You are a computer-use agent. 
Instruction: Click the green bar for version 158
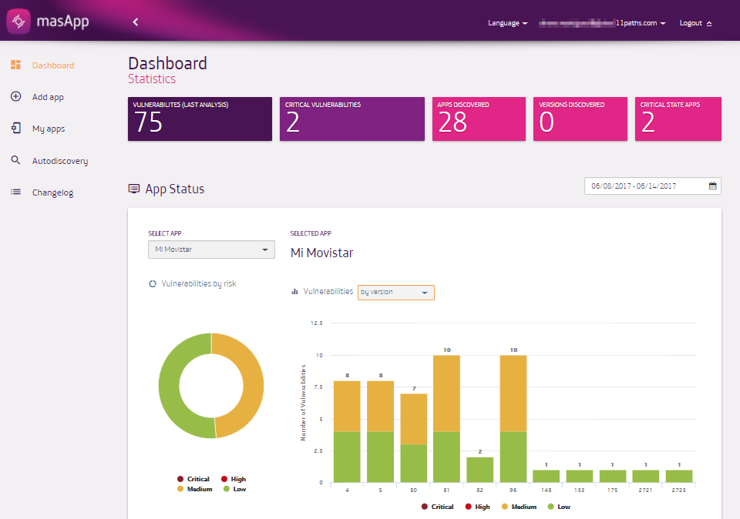(x=580, y=476)
